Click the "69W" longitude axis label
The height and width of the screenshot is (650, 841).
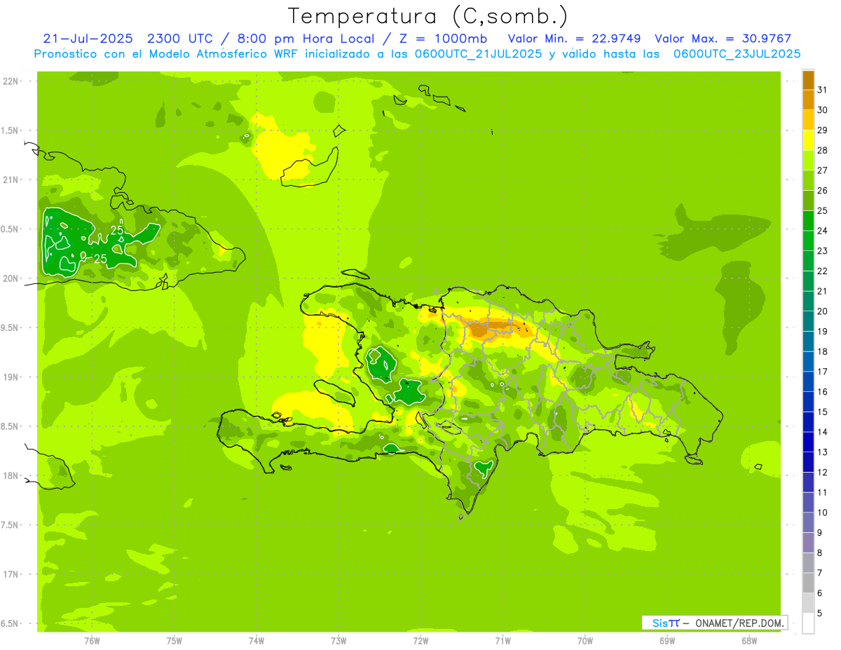667,641
